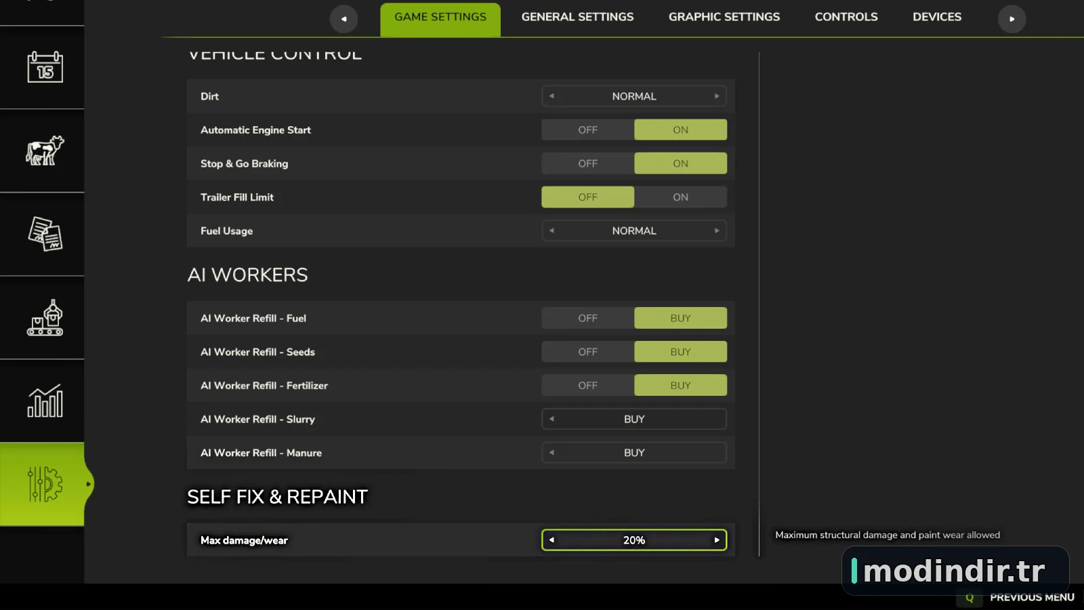Select AI Worker Refill - Slurry label
Image resolution: width=1084 pixels, height=610 pixels.
tap(257, 419)
